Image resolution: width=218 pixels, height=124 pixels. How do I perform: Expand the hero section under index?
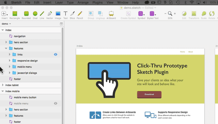(6, 42)
